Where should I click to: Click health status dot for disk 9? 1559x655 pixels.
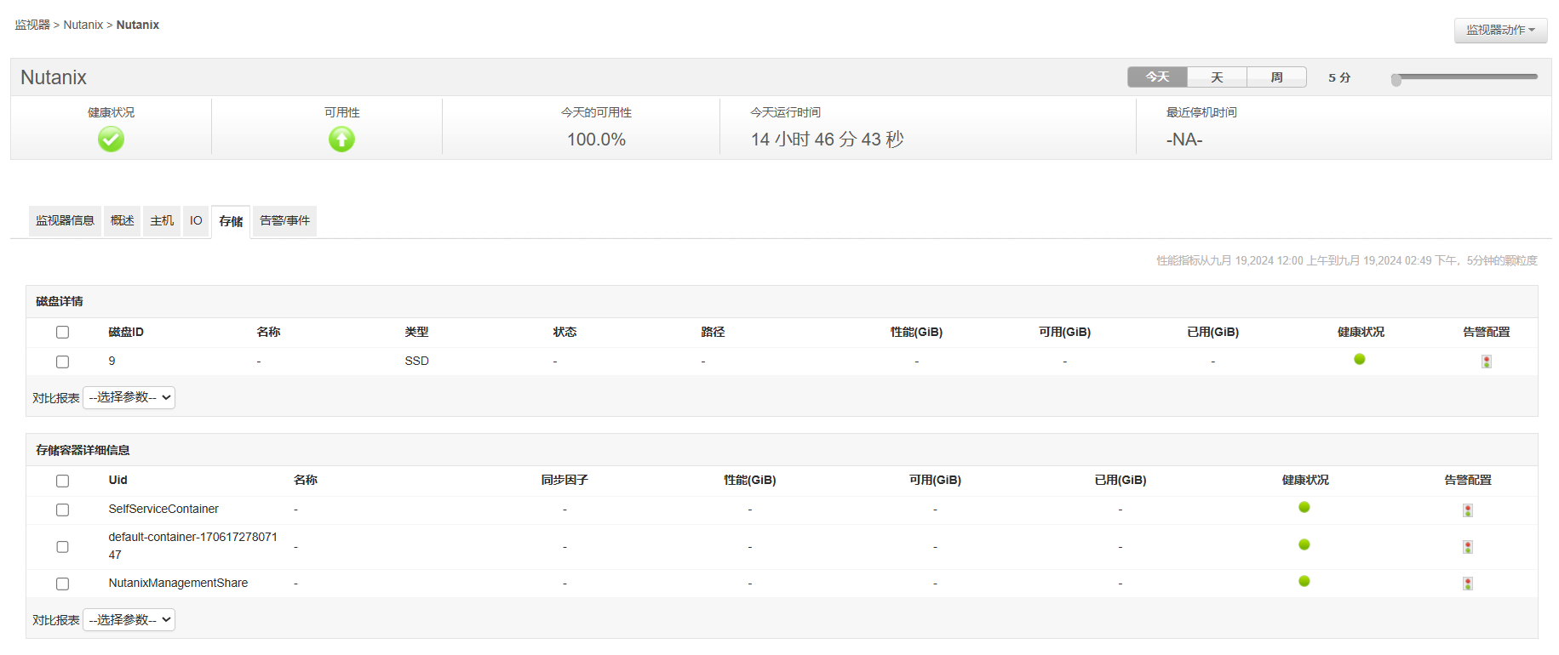coord(1360,359)
